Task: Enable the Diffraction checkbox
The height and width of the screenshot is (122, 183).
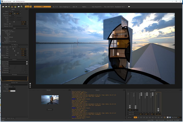Action: [9, 66]
